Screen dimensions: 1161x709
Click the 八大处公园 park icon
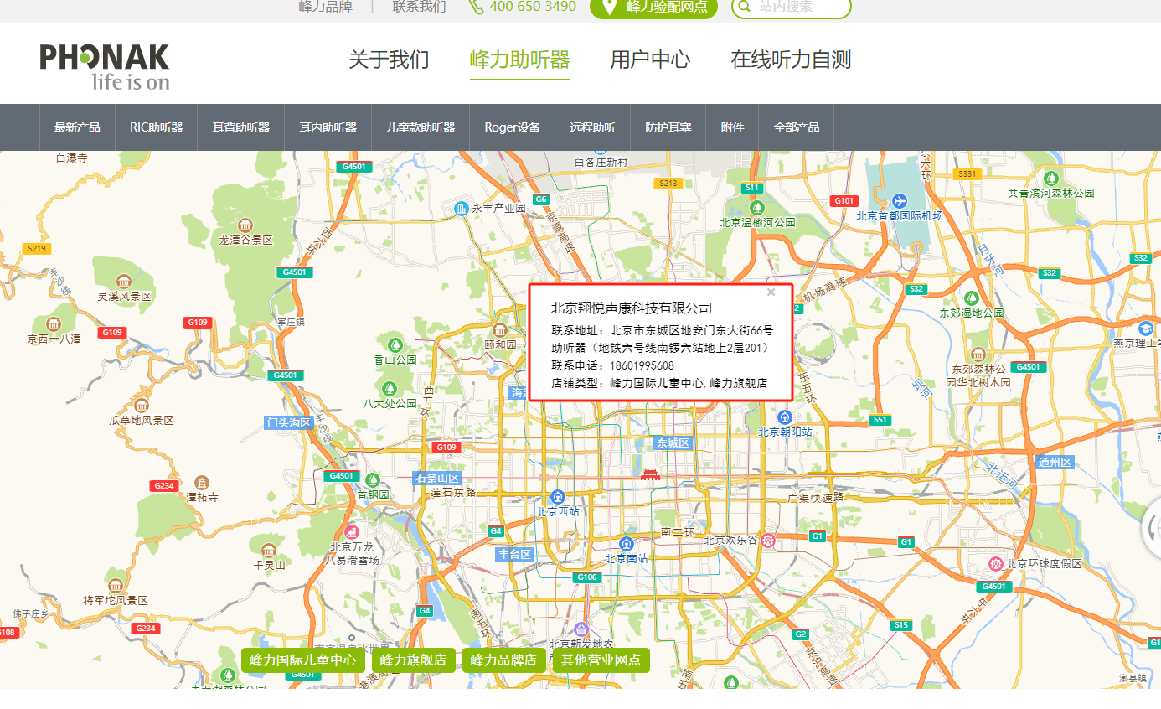coord(390,389)
